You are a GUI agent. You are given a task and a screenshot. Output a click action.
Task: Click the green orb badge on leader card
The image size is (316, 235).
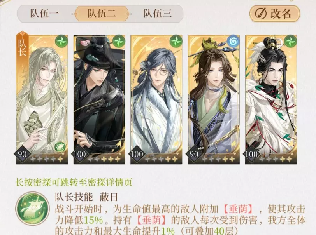[60, 146]
